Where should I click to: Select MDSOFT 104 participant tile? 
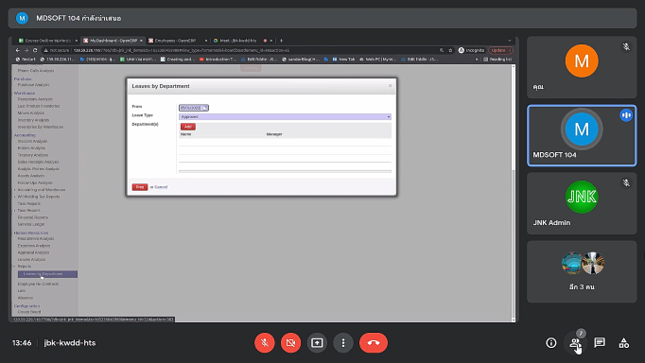click(582, 136)
